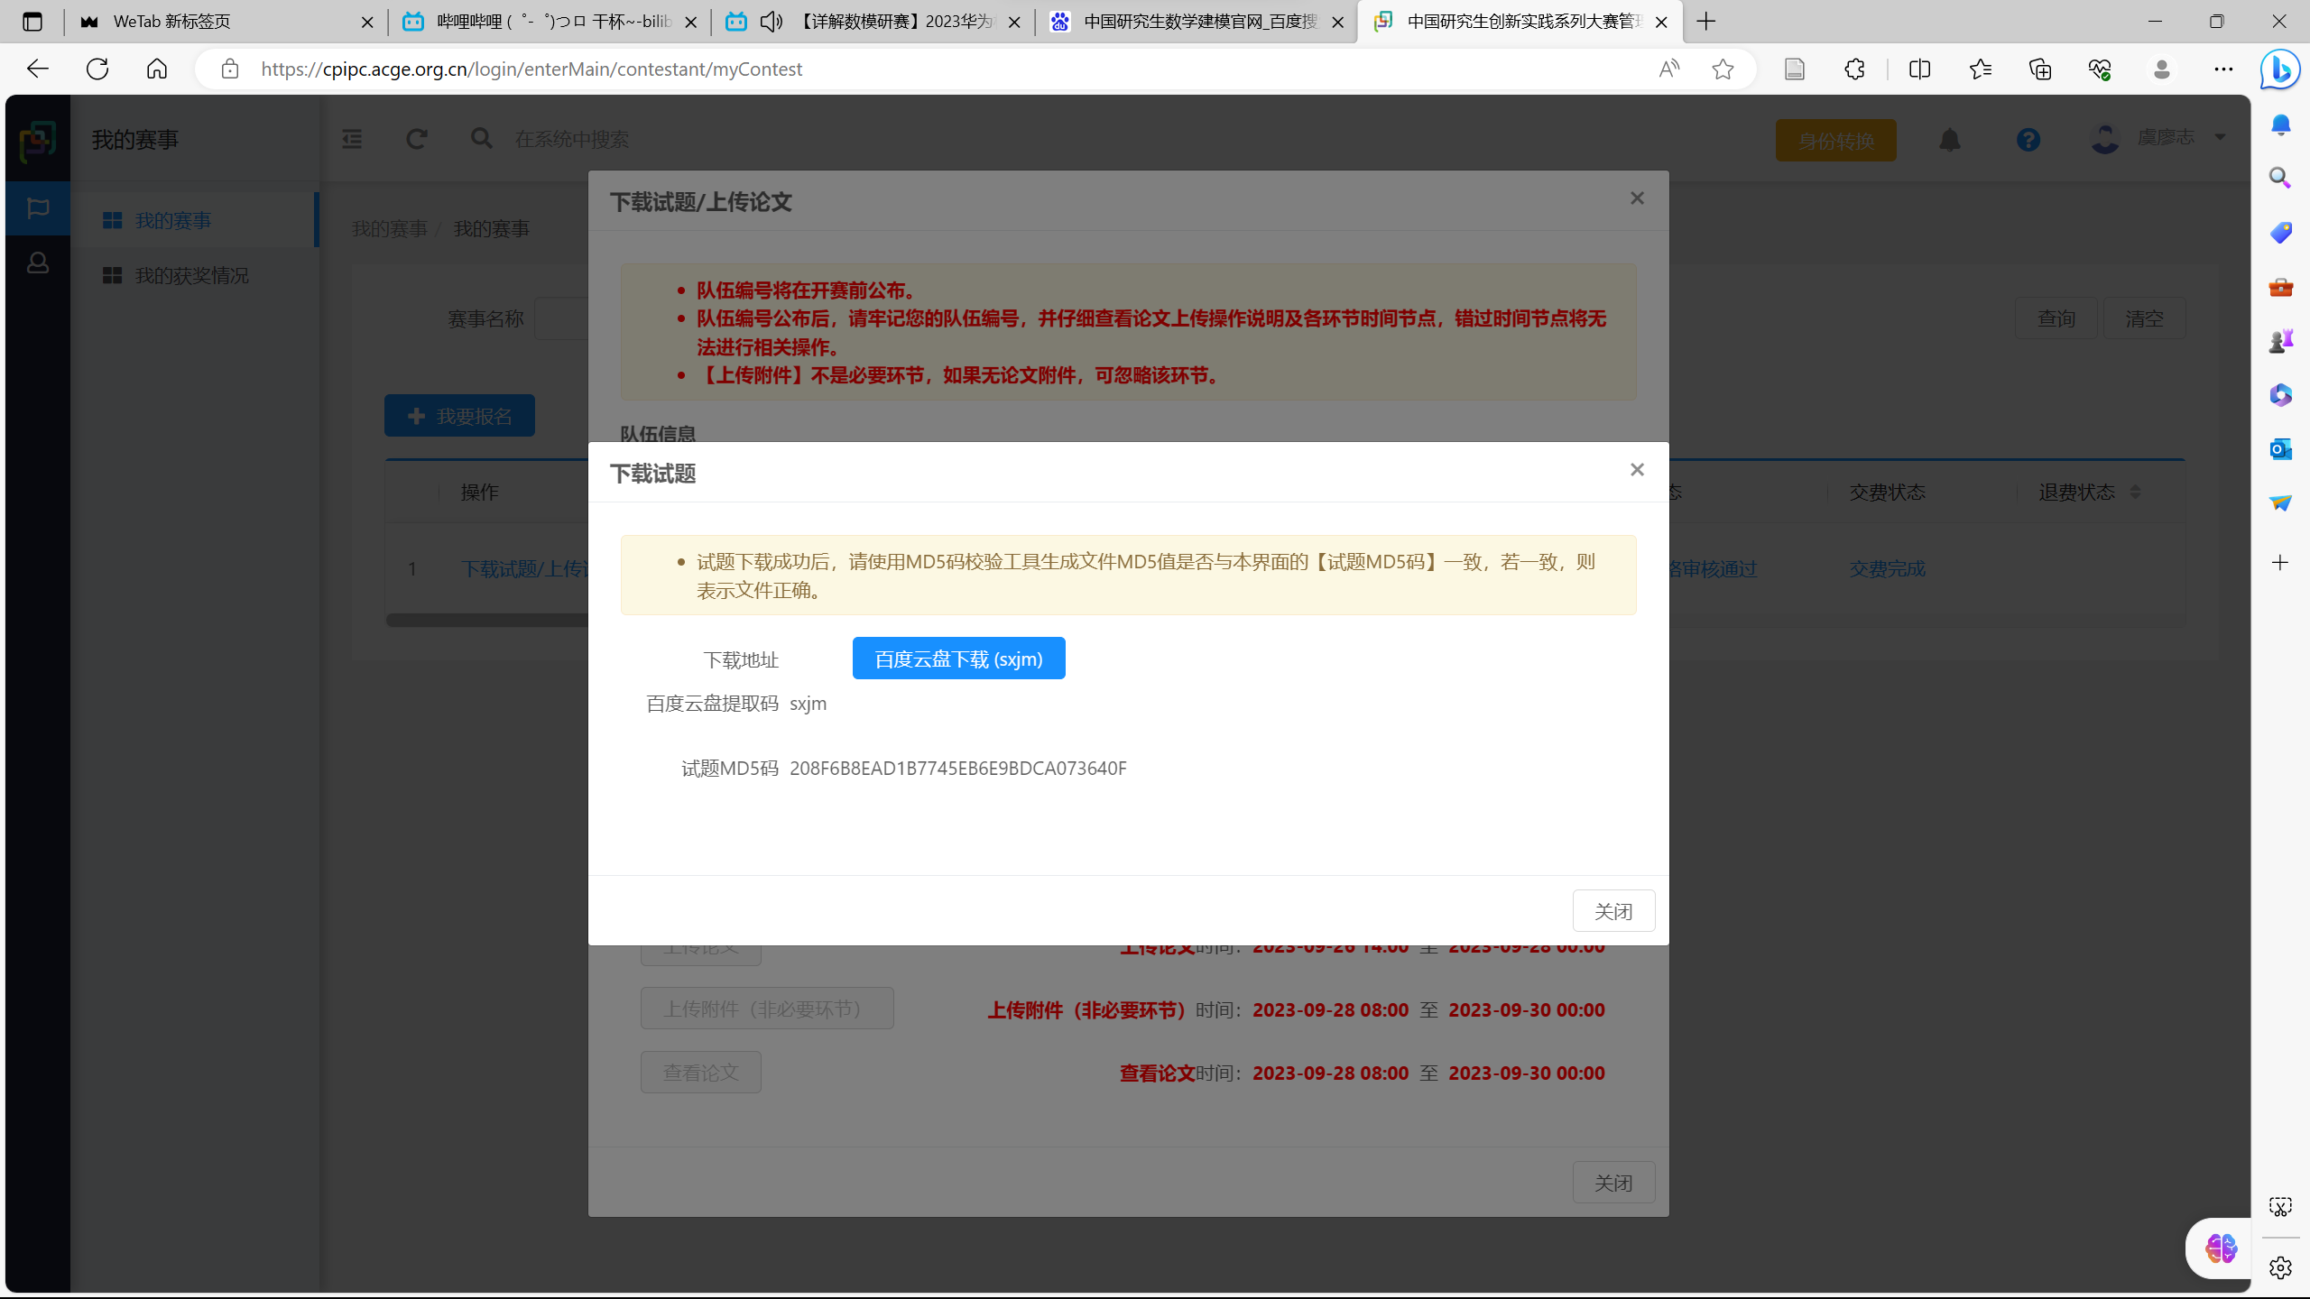Click 关闭 in the 下载试题/上传论文 dialog
This screenshot has height=1299, width=2310.
[x=1613, y=1183]
